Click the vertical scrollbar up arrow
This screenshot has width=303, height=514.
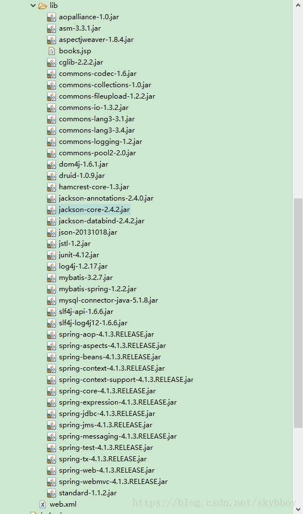click(x=298, y=5)
